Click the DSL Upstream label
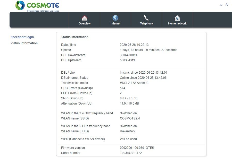Image resolution: width=232 pixels, height=164 pixels. tap(71, 60)
